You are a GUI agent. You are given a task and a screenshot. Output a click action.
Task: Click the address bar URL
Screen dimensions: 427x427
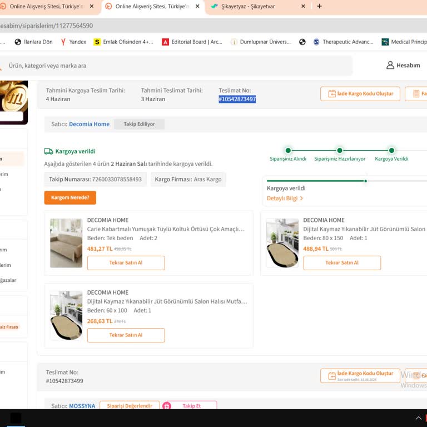[46, 26]
